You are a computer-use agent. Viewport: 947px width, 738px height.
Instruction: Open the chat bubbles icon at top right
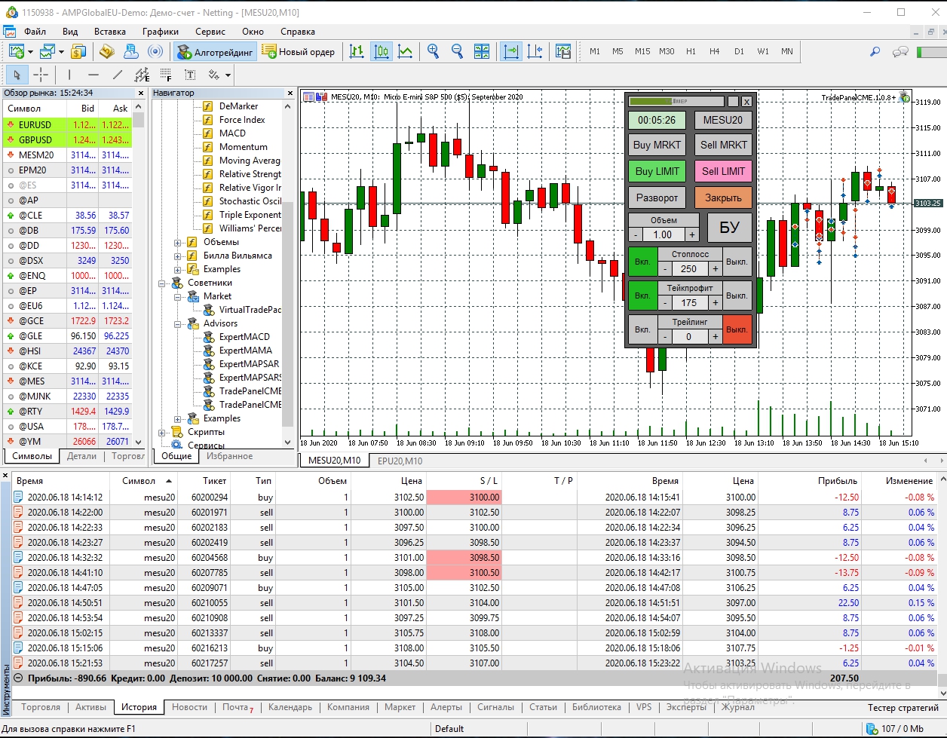tap(900, 51)
